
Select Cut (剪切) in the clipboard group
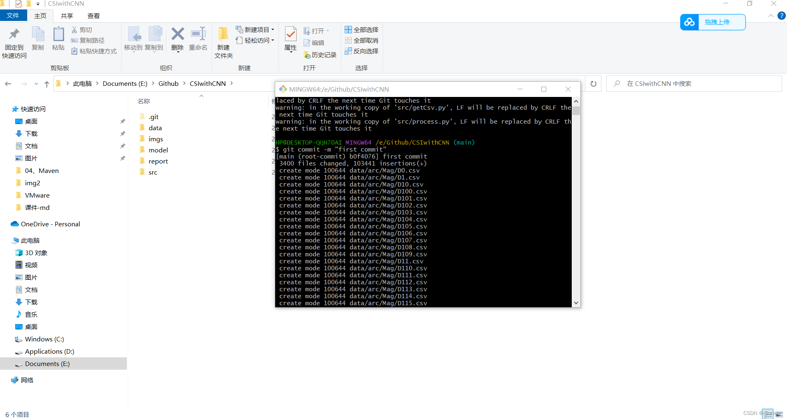coord(82,30)
